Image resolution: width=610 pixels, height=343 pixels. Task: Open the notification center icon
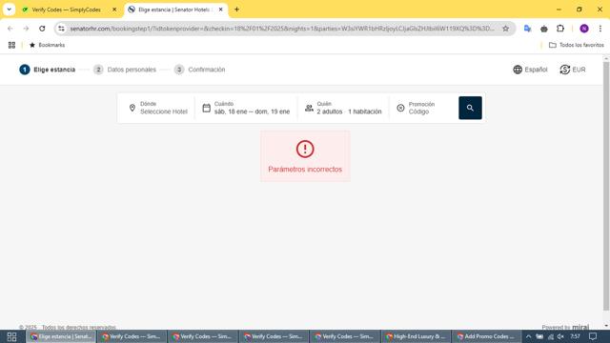click(593, 336)
